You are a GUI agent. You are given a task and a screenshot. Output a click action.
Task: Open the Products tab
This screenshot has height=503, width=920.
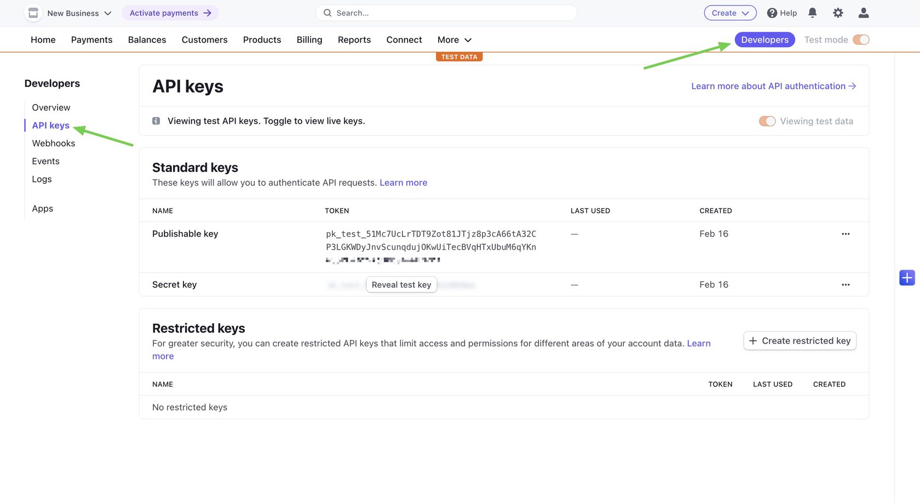[262, 39]
